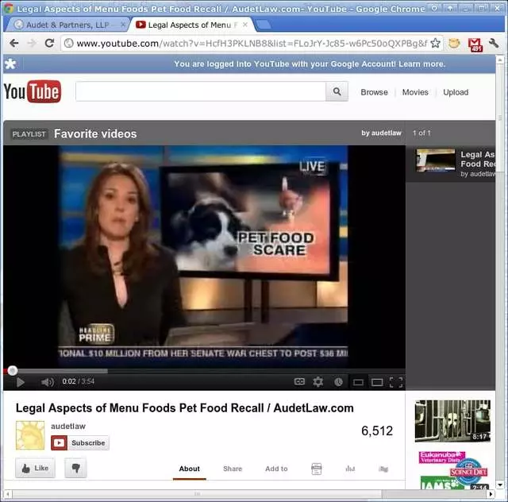Click the YouTube logo
Image resolution: width=508 pixels, height=502 pixels.
pos(32,91)
